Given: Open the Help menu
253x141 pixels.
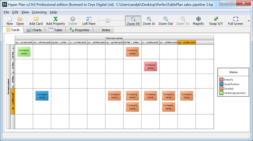Looking at the screenshot, I should pyautogui.click(x=53, y=12).
